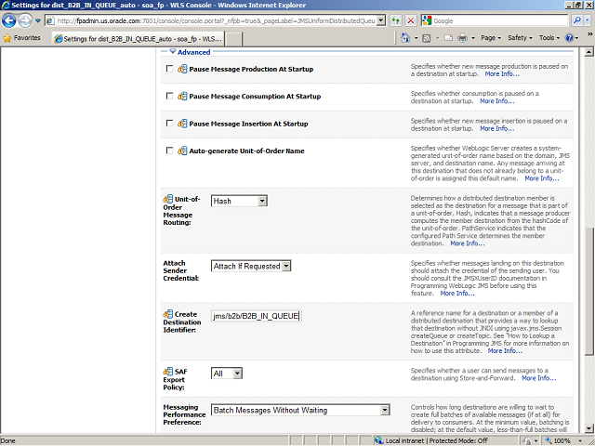The image size is (595, 446).
Task: Click the Refresh page icon
Action: point(395,20)
